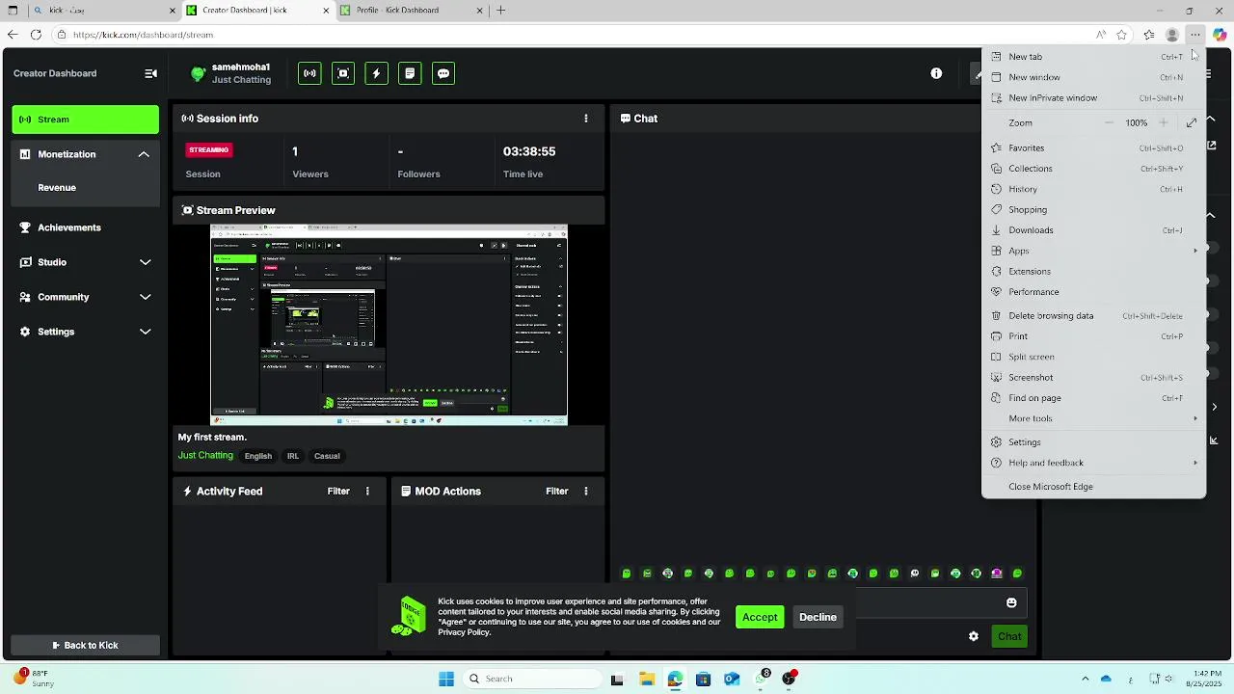The width and height of the screenshot is (1234, 694).
Task: Switch to Profile - Kick Dashboard tab
Action: [x=414, y=11]
